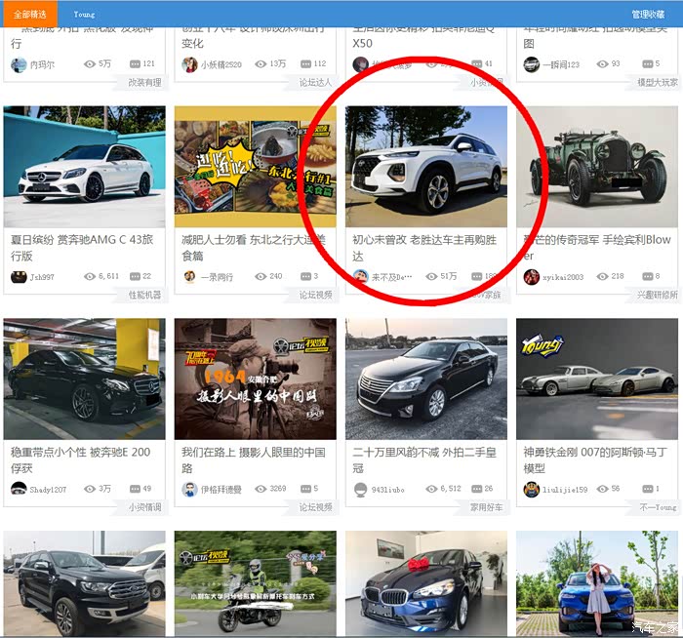Click username liulijie159
The width and height of the screenshot is (683, 638).
565,490
